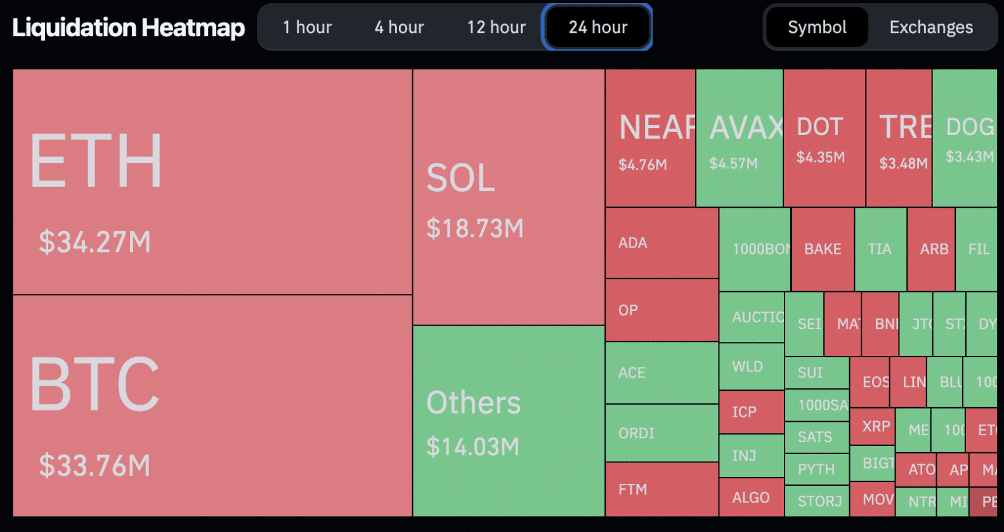Click the DOGE $3.43M tile
Screen dimensions: 1004x532
[965, 138]
